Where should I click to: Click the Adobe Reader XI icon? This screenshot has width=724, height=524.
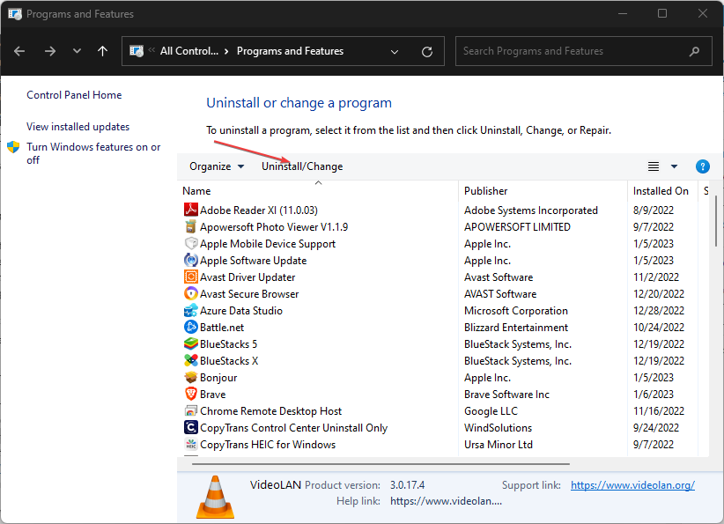191,210
